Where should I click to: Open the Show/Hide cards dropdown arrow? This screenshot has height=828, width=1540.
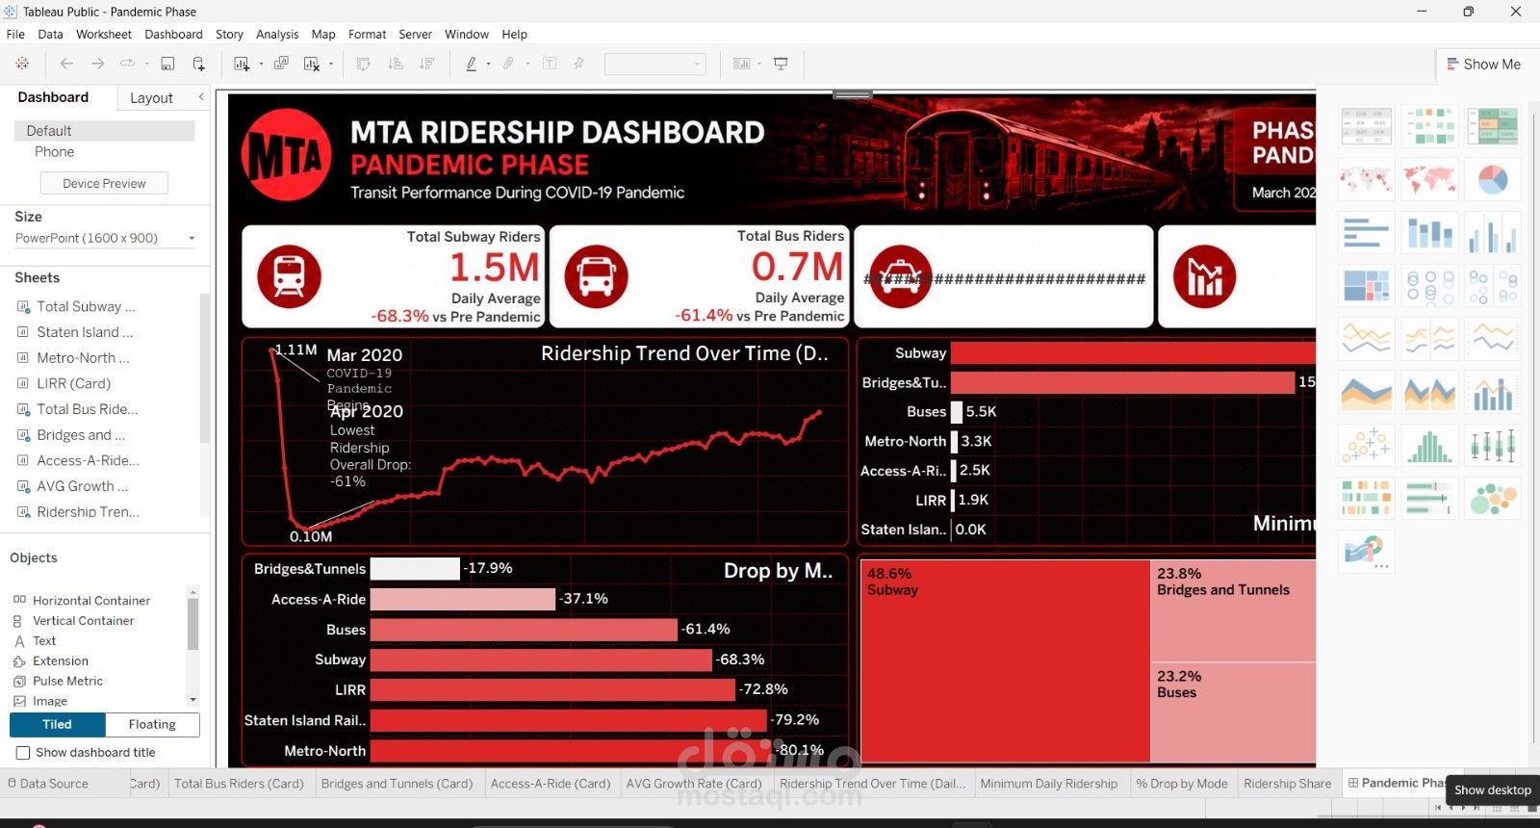click(x=759, y=65)
